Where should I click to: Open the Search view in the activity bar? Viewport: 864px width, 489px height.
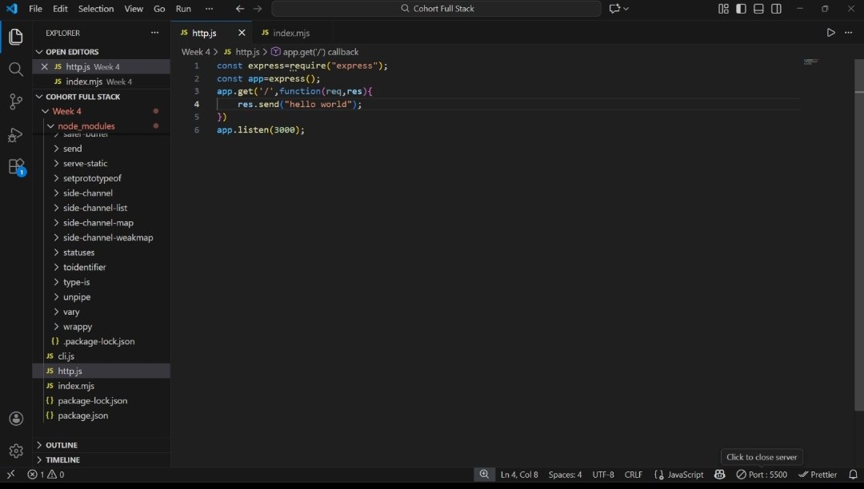coord(16,70)
